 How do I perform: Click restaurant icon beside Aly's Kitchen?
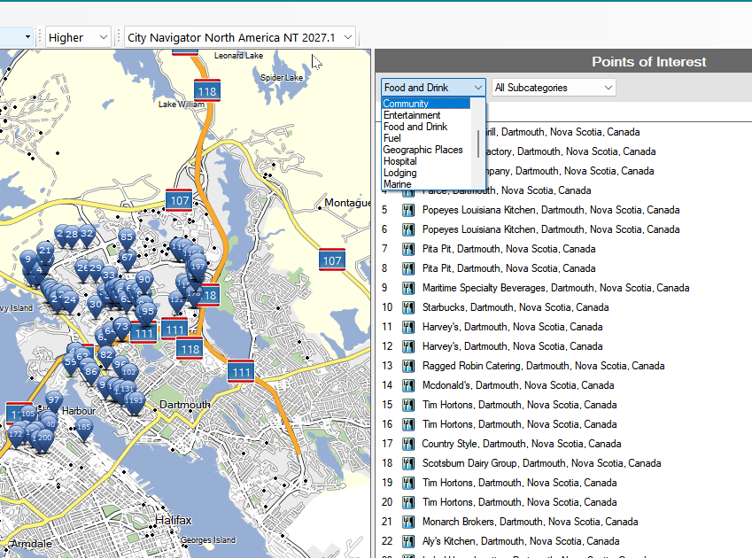pos(408,541)
